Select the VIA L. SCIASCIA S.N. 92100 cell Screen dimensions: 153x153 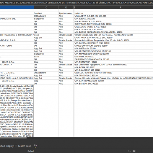tap(114, 29)
